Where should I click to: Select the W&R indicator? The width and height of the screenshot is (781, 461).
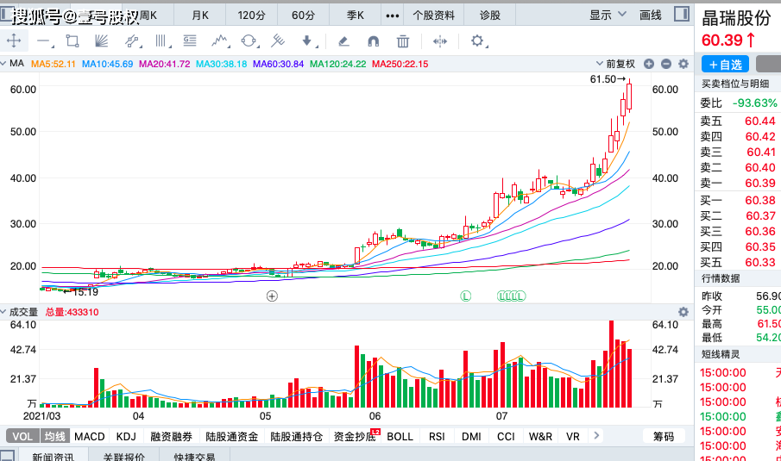540,436
